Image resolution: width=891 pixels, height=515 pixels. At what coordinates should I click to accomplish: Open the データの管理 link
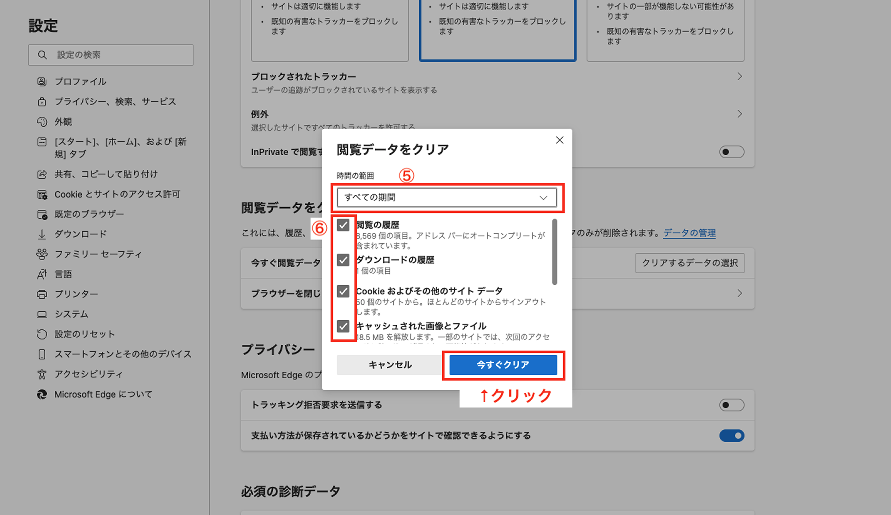[689, 233]
